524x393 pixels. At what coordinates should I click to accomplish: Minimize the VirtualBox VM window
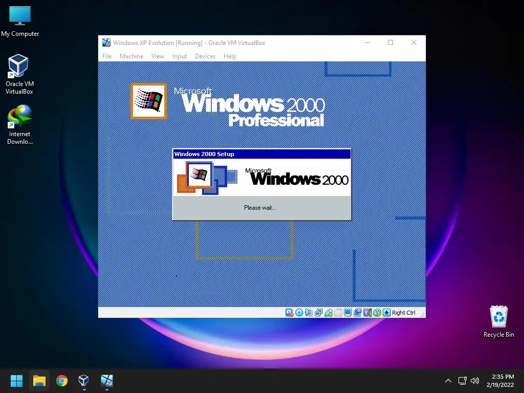(367, 42)
